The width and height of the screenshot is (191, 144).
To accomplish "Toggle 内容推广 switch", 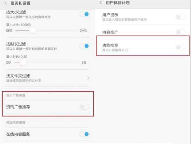I will 180,32.
